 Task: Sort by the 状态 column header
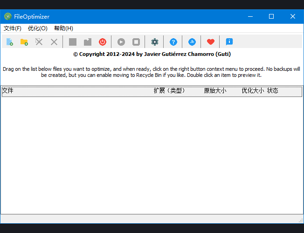point(273,91)
